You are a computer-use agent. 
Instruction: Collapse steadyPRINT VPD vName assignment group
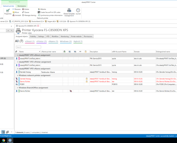click(18, 69)
